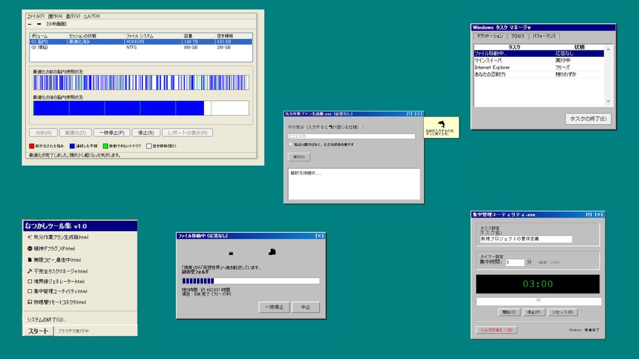The height and width of the screenshot is (359, 639).
Task: Click 実行(A) in mood plan generator
Action: pos(299,157)
